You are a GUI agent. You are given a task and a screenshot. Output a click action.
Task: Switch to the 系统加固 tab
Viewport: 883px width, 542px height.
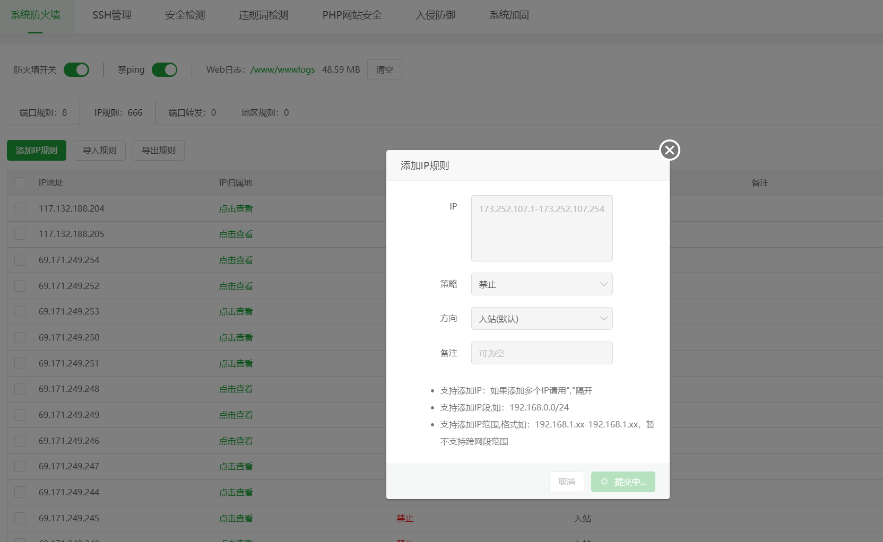509,15
